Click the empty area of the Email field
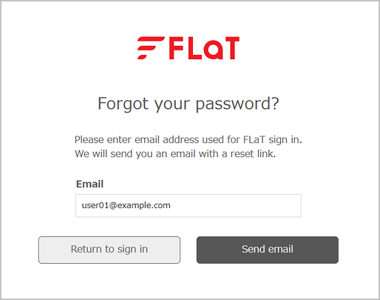380x300 pixels. coord(234,205)
